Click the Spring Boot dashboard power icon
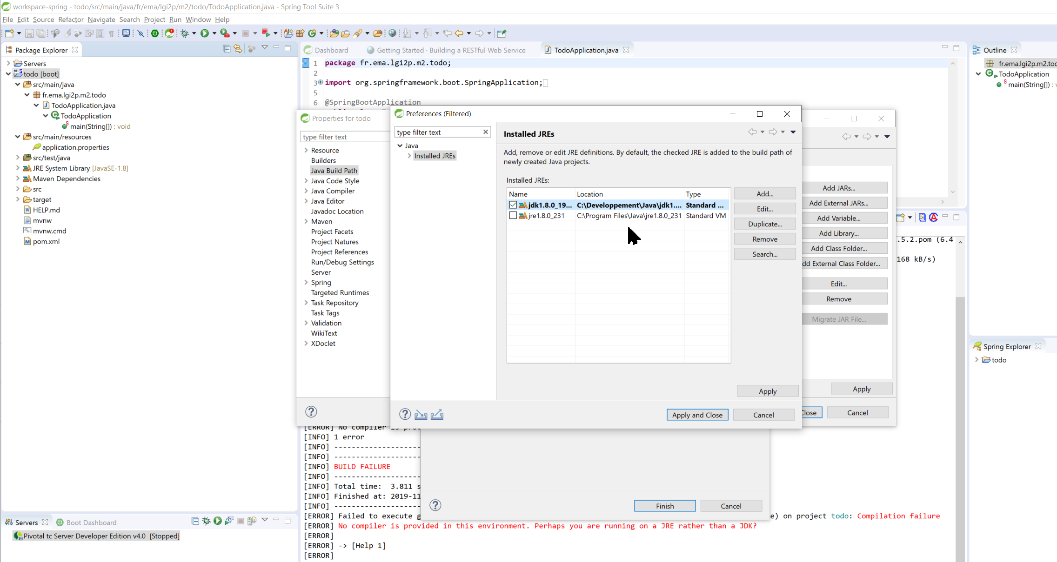The height and width of the screenshot is (562, 1057). click(155, 33)
